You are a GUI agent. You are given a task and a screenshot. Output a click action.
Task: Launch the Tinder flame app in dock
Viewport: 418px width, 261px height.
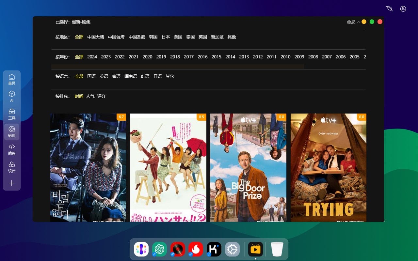[196, 249]
